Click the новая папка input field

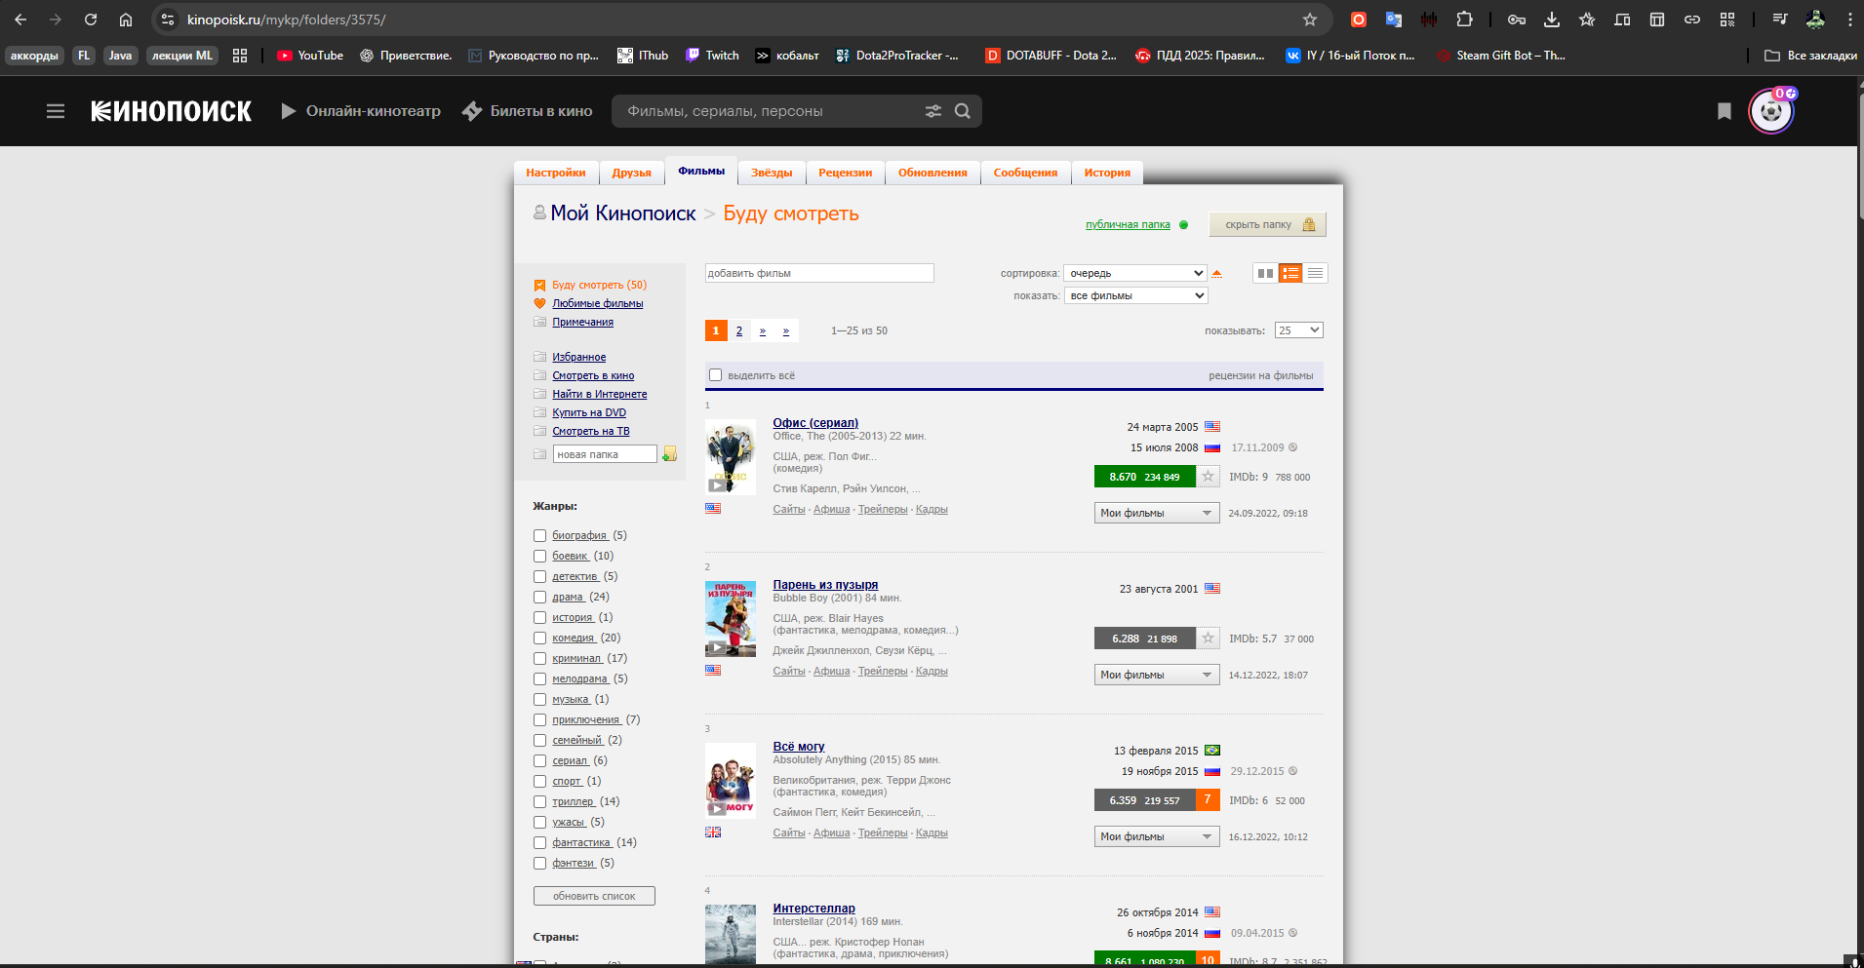[605, 454]
